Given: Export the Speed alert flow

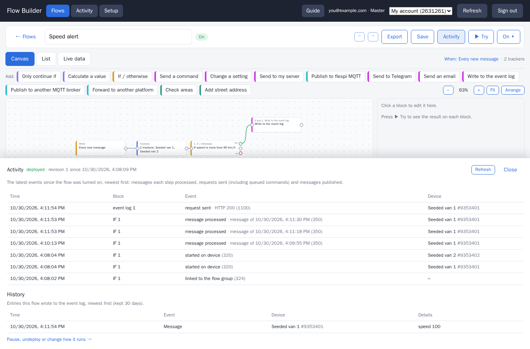Looking at the screenshot, I should pos(395,37).
